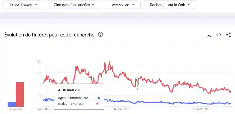The image size is (235, 114).
Task: Open the Île-de-France region dropdown
Action: (x=23, y=5)
